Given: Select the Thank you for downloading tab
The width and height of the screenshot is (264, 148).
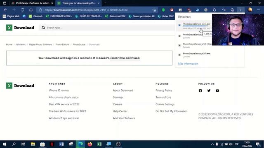Looking at the screenshot, I should point(79,3).
